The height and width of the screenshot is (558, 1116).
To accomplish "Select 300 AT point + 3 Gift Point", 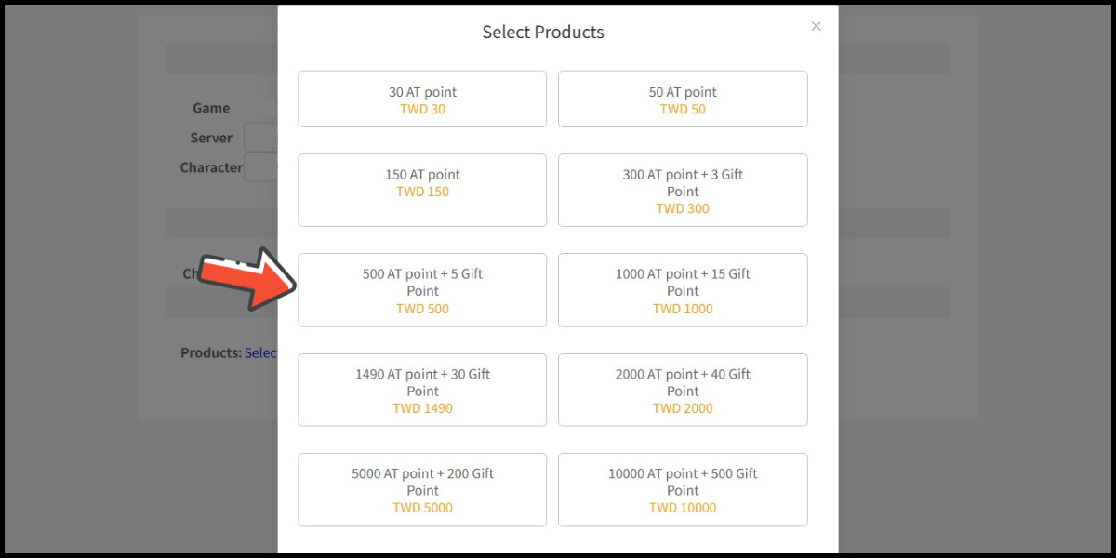I will (x=683, y=190).
